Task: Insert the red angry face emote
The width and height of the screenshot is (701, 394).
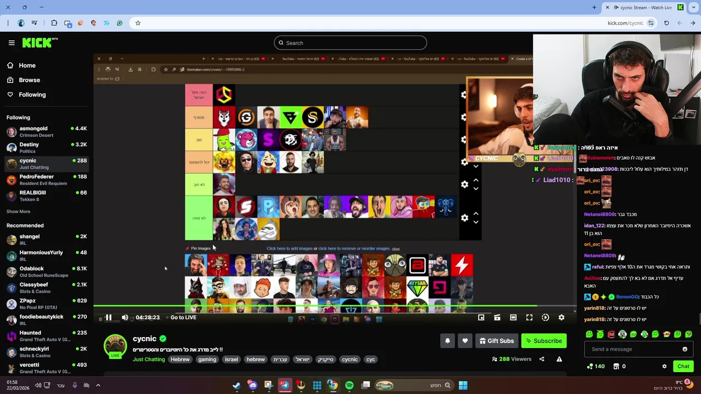Action: point(611,334)
